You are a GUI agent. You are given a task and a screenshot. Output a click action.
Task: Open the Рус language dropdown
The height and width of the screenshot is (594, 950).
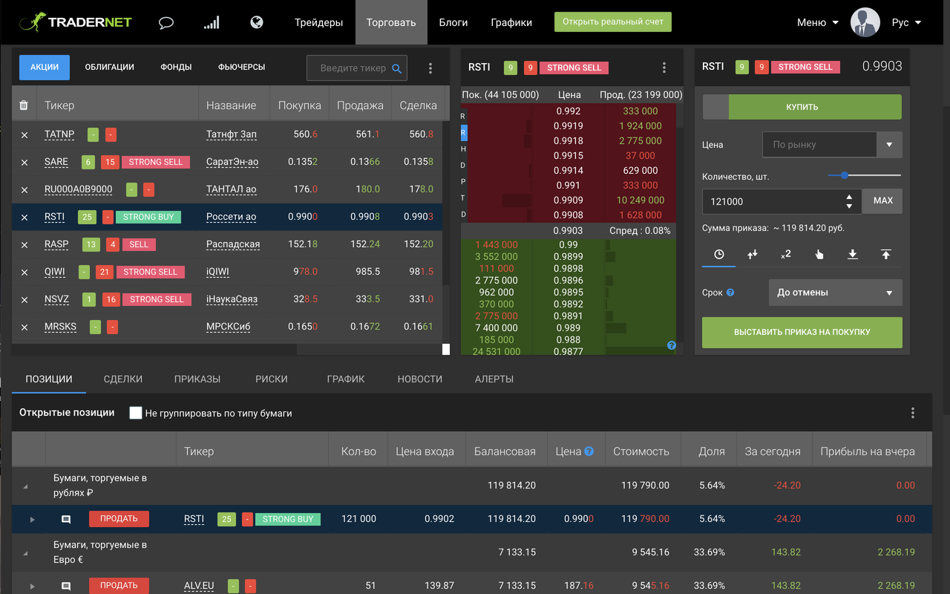pyautogui.click(x=906, y=22)
